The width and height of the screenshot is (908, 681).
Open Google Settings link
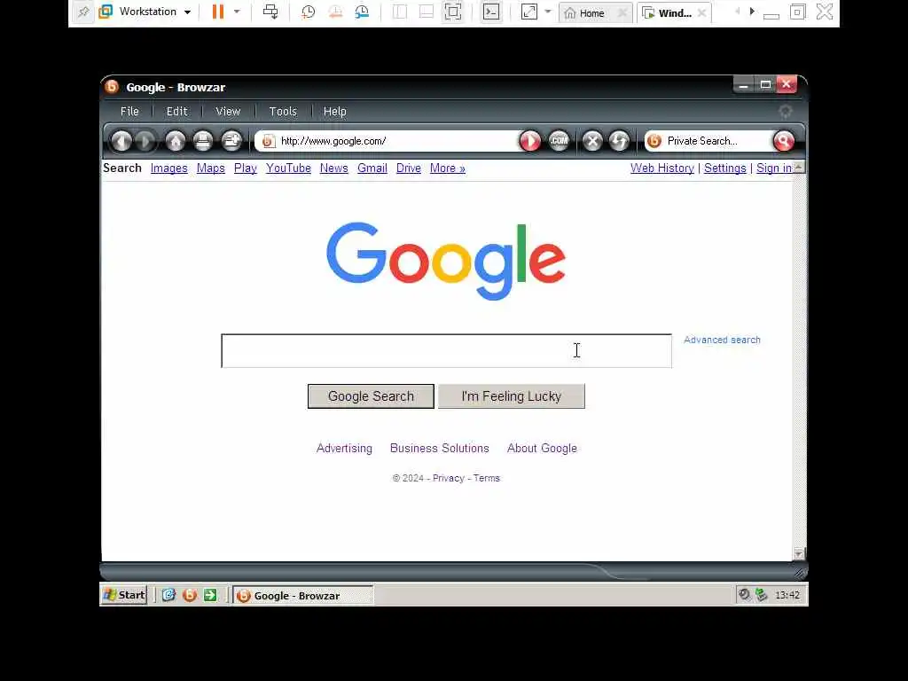(725, 168)
